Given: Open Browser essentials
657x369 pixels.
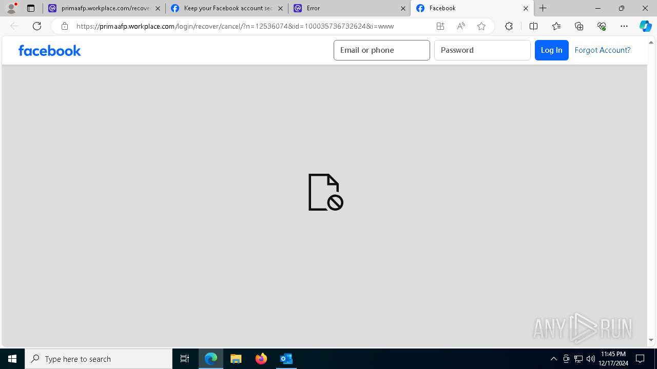Looking at the screenshot, I should 602,26.
